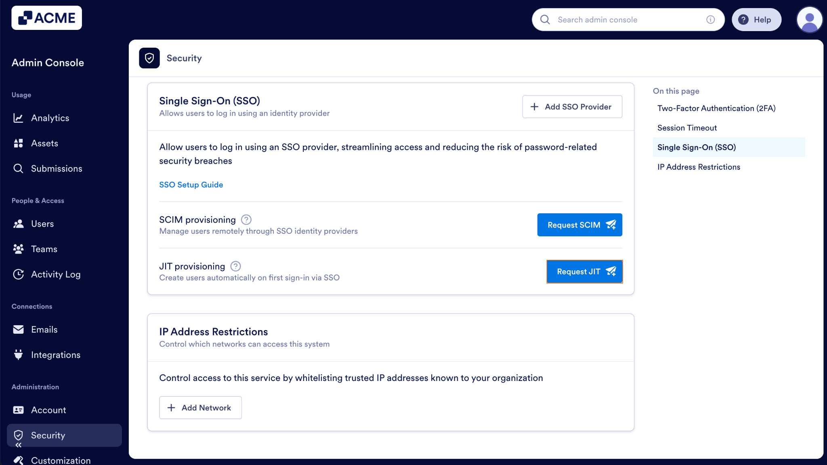Click the Analytics chart icon
827x465 pixels.
coord(18,118)
